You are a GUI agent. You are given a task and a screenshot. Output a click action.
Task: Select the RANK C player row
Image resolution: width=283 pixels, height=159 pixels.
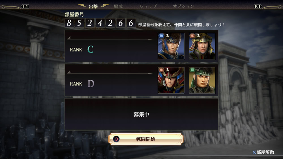click(x=141, y=46)
